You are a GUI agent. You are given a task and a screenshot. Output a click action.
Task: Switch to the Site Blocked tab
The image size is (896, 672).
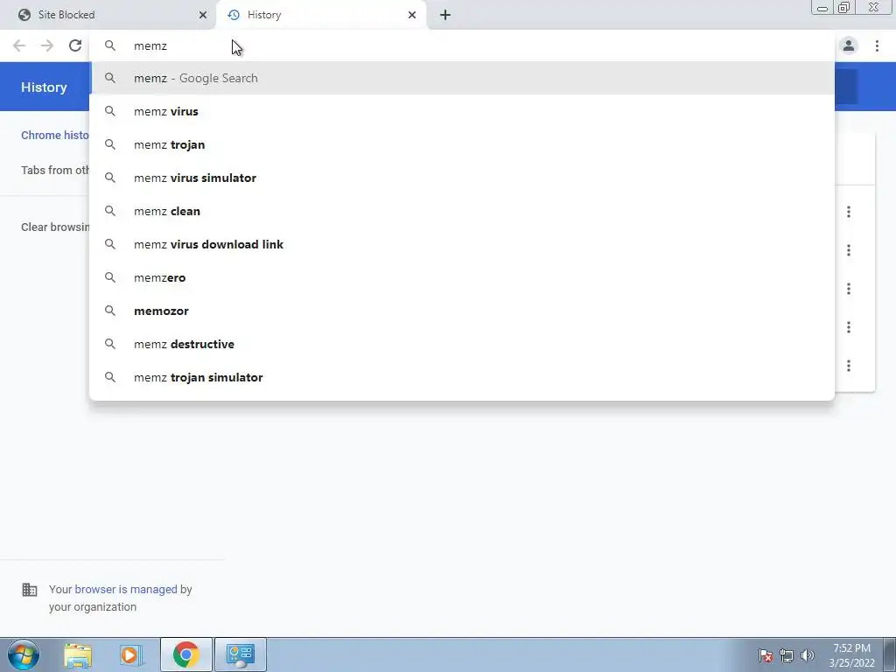pyautogui.click(x=108, y=15)
